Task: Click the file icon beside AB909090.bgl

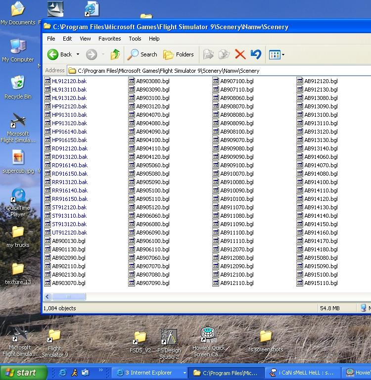Action: point(216,156)
